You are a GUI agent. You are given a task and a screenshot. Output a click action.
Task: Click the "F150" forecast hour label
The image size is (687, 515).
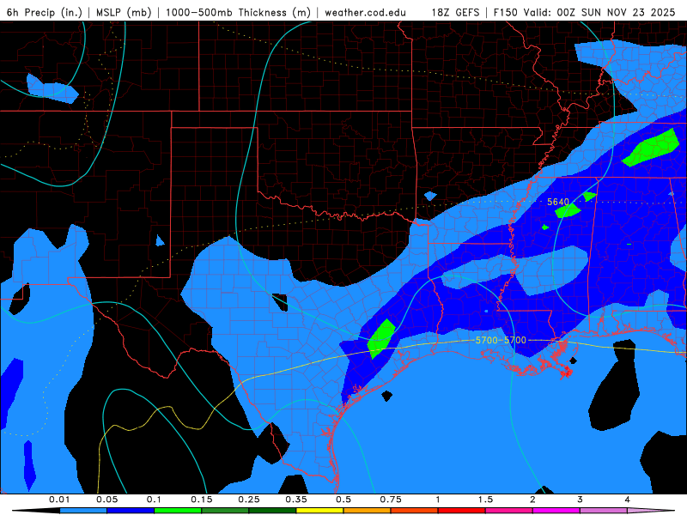coord(506,12)
